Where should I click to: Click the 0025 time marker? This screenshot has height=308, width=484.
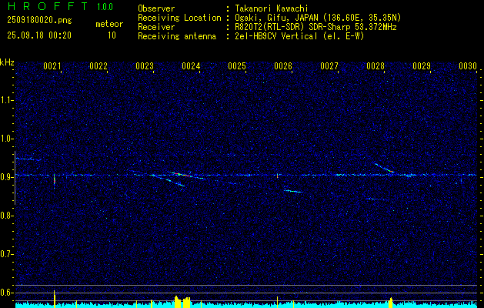[x=237, y=66]
